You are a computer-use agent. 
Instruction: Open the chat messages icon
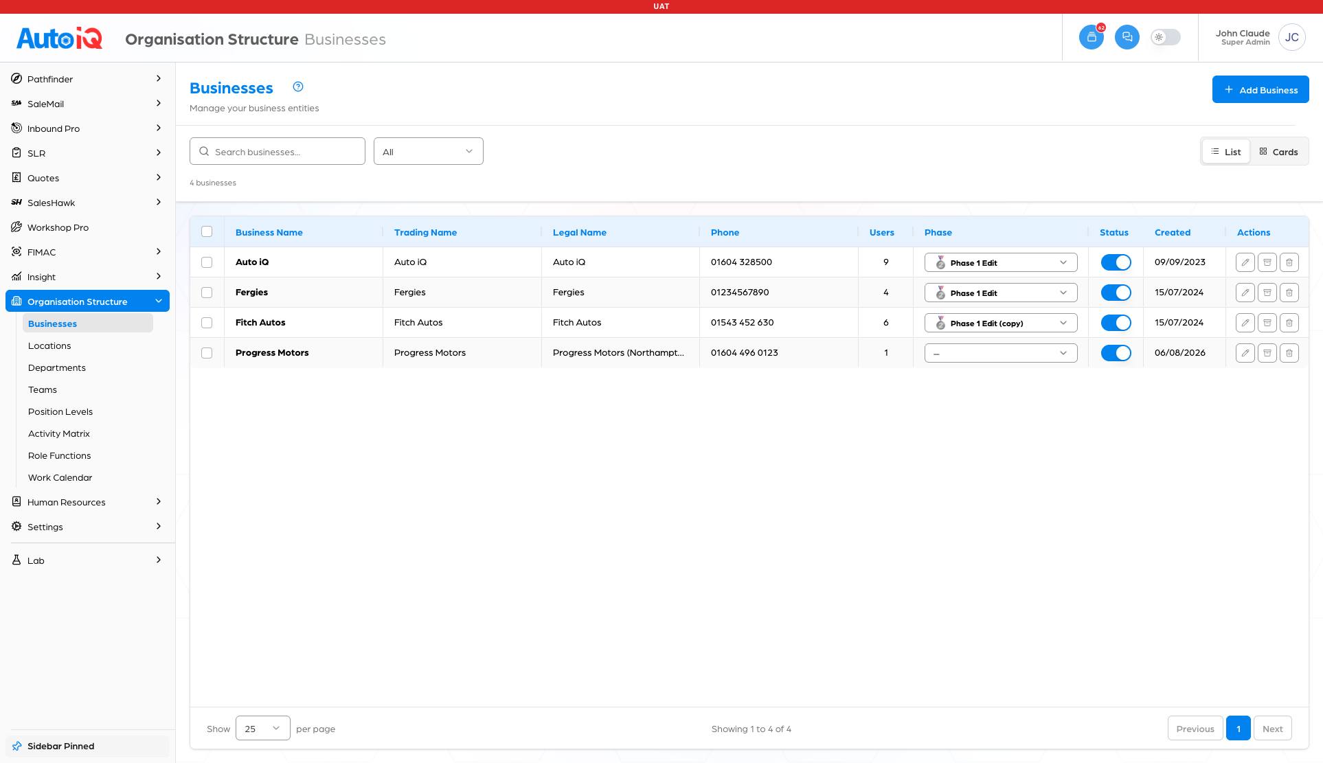1127,37
